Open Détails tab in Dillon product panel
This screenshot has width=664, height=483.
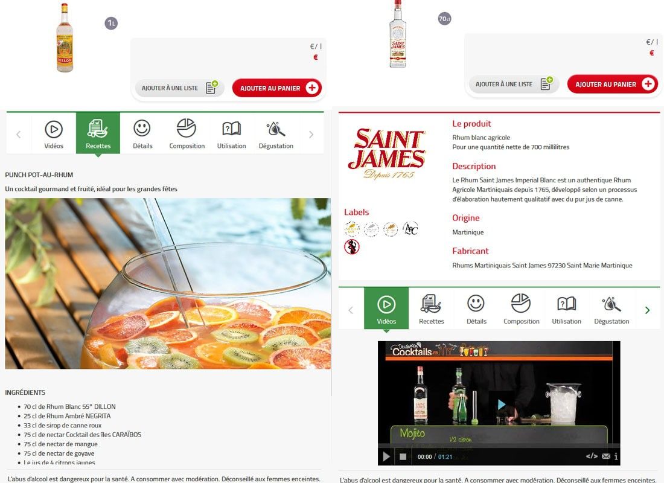(142, 133)
